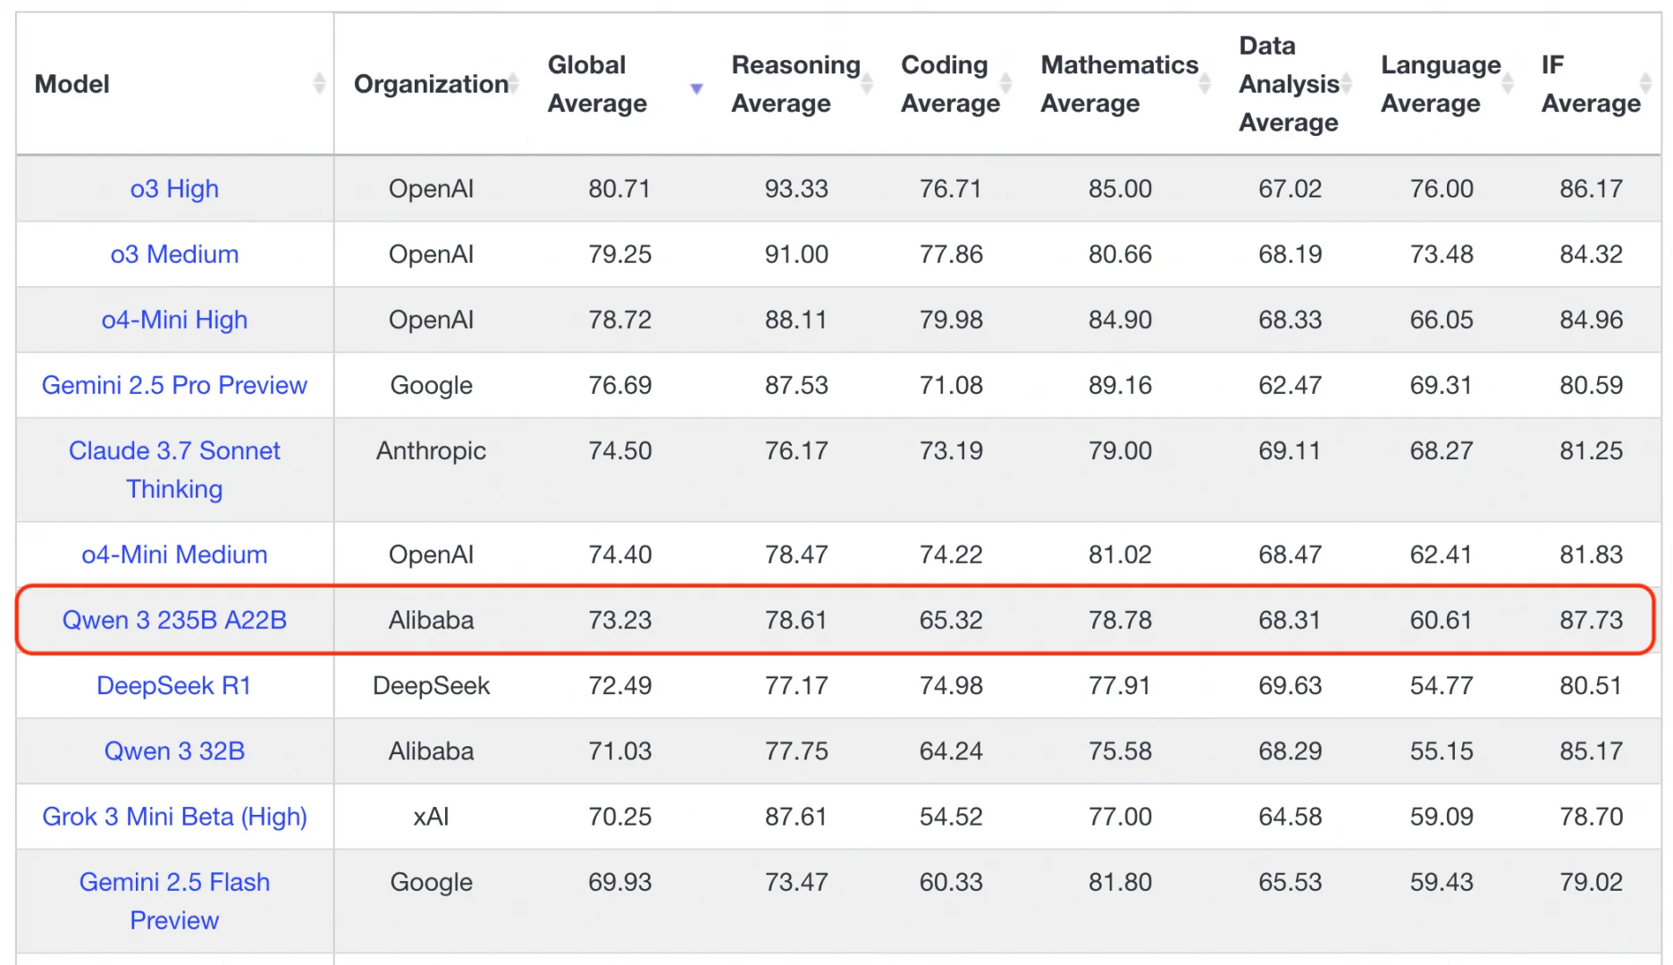The width and height of the screenshot is (1673, 965).
Task: Follow the o4-Mini High link
Action: (174, 320)
